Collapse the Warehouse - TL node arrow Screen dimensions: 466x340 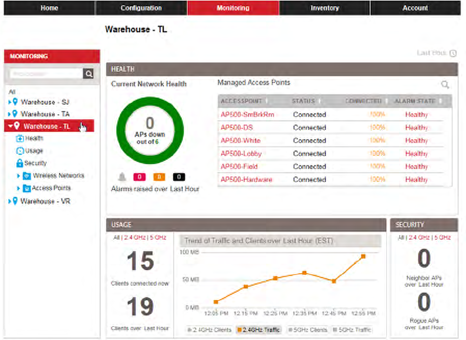10,126
